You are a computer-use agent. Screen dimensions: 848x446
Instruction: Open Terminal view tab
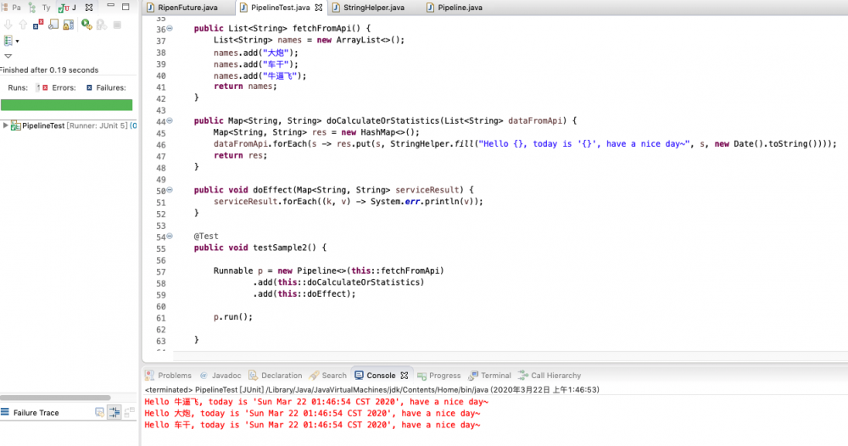click(x=489, y=375)
